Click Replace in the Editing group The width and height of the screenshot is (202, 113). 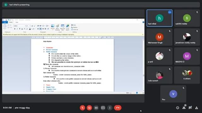[74, 27]
